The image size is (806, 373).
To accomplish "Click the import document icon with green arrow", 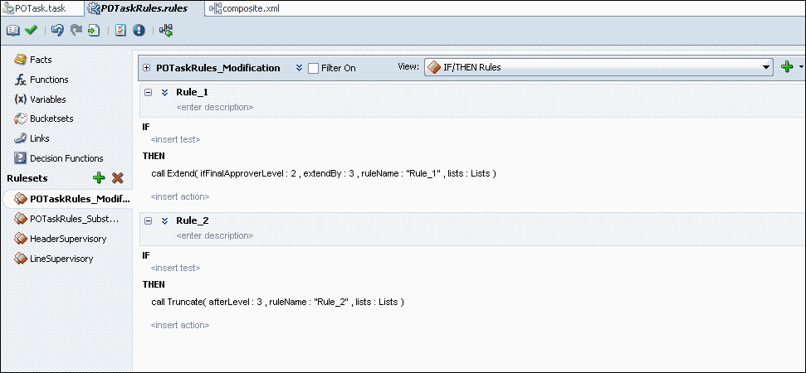I will (94, 31).
